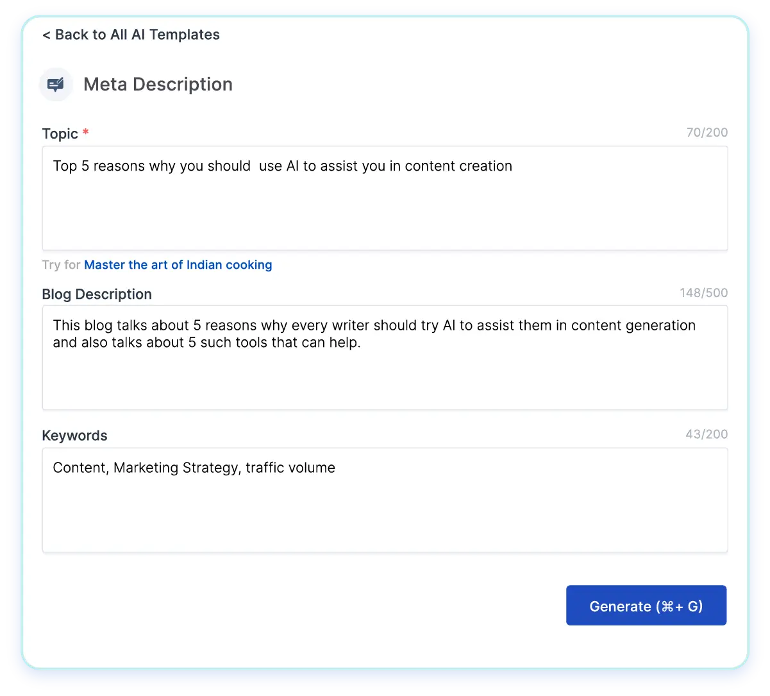Click the Meta Description template icon
Viewport: 770px width, 696px height.
point(56,85)
